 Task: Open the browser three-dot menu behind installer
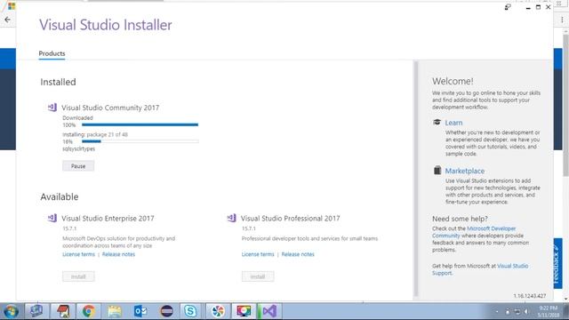(x=562, y=20)
